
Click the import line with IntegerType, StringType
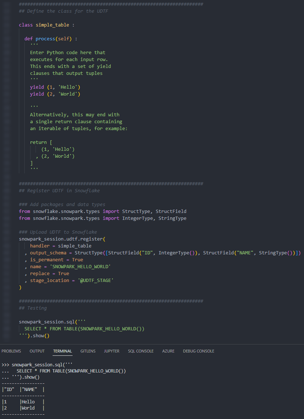103,218
